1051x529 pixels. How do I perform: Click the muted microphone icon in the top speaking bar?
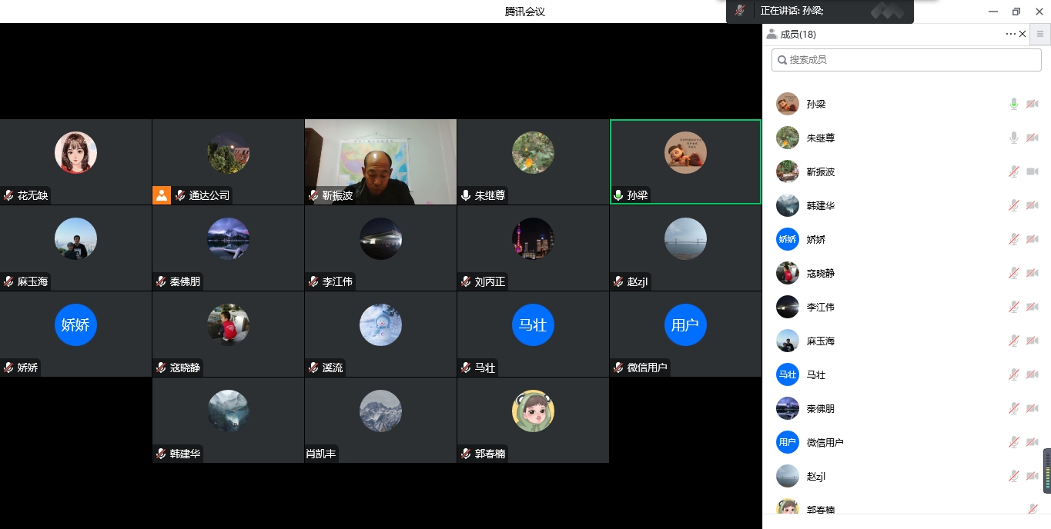tap(740, 11)
